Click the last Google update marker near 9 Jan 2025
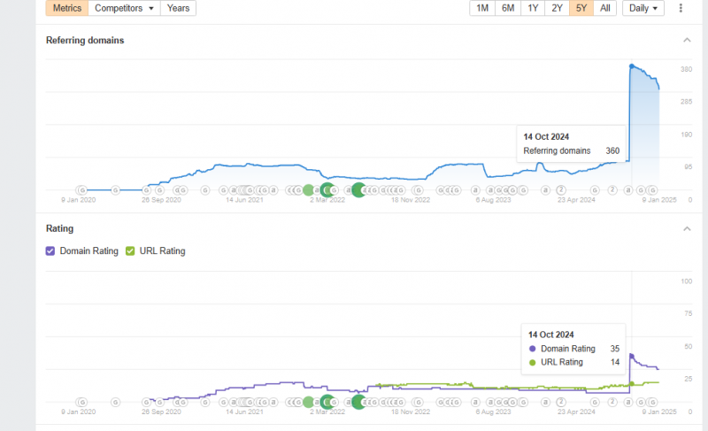708x431 pixels. coord(652,189)
